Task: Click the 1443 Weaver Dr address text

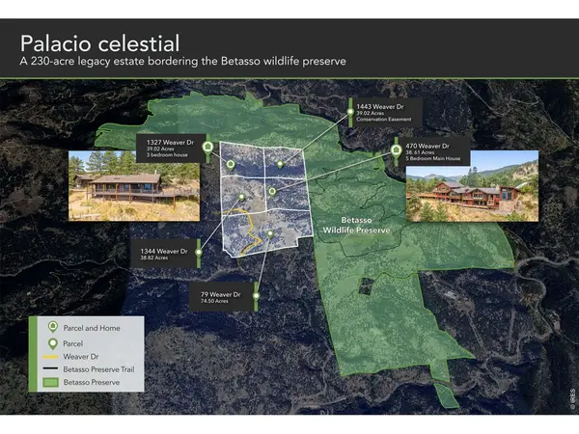Action: click(x=380, y=107)
